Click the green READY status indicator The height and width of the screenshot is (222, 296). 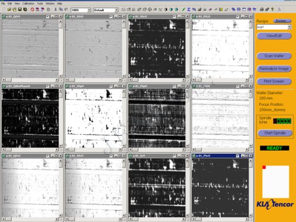(274, 148)
